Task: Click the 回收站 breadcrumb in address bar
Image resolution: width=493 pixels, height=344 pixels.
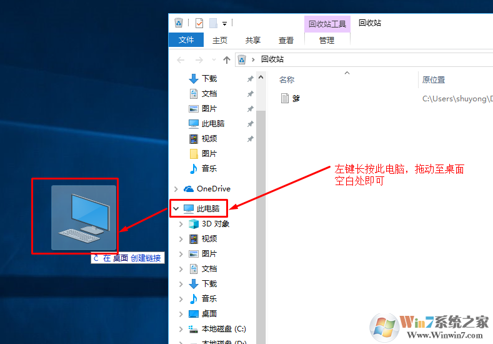Action: (272, 59)
